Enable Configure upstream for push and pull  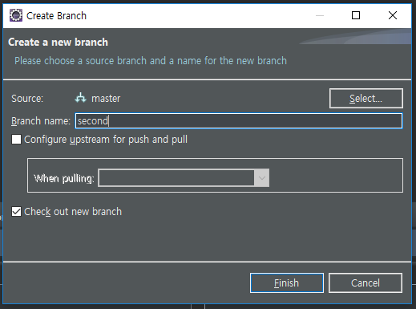(x=16, y=140)
